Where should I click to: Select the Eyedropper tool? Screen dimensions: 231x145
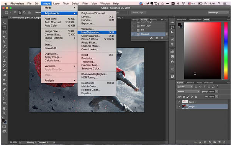4,47
